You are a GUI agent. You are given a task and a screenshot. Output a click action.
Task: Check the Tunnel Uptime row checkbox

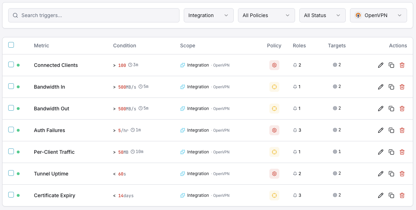click(x=11, y=174)
